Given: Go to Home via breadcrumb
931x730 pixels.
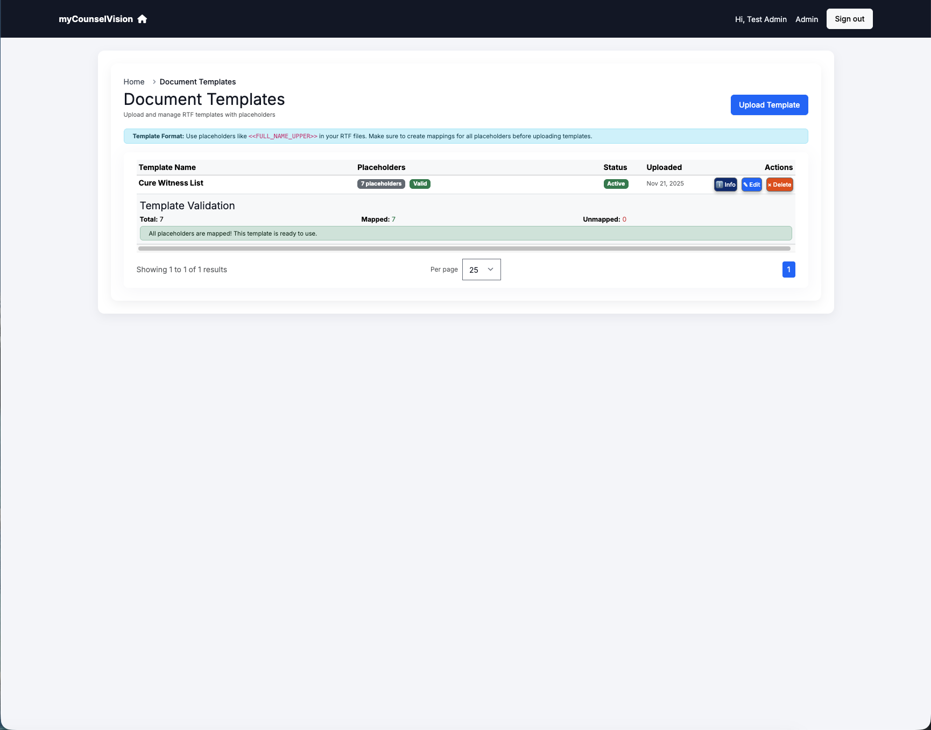Looking at the screenshot, I should (134, 82).
